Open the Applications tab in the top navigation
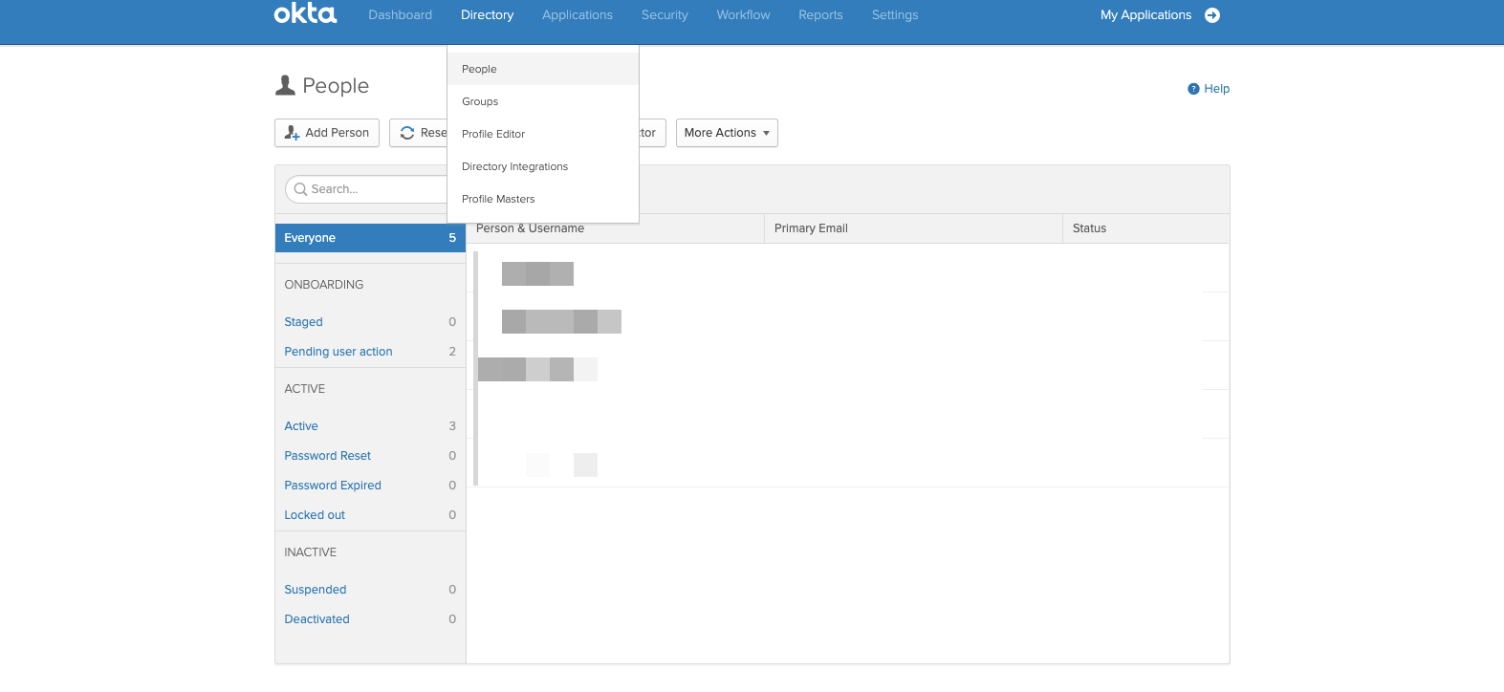Viewport: 1504px width, 692px height. pyautogui.click(x=577, y=15)
